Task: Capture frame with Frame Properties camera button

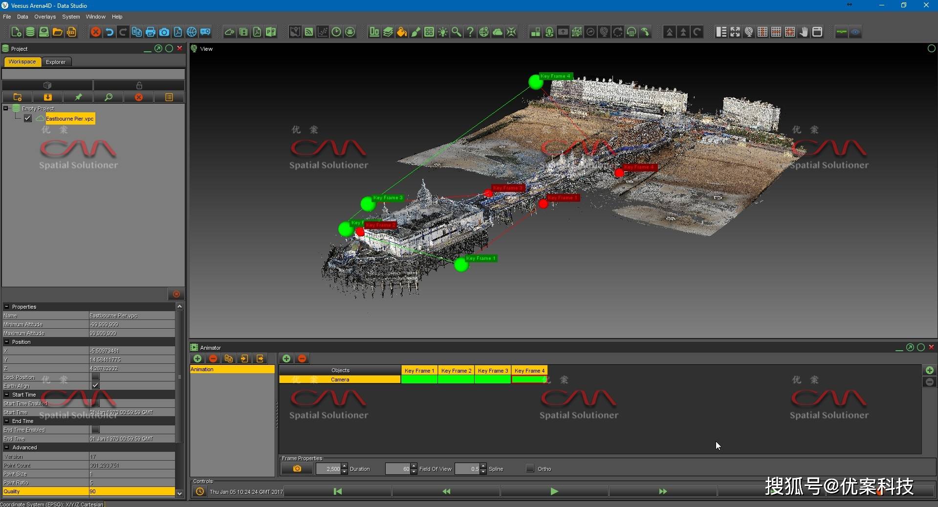Action: pyautogui.click(x=297, y=469)
